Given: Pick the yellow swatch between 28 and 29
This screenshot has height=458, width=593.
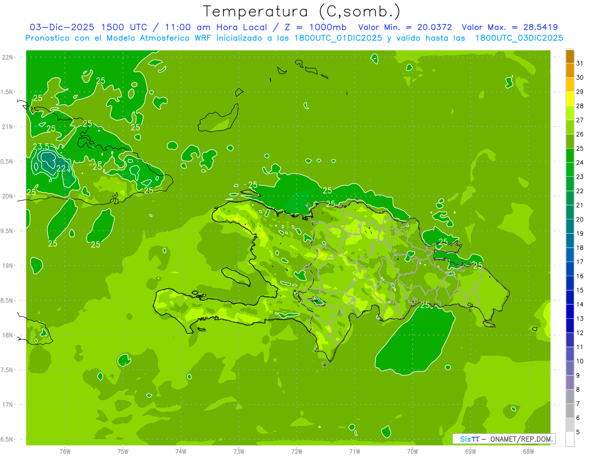Looking at the screenshot, I should 570,99.
